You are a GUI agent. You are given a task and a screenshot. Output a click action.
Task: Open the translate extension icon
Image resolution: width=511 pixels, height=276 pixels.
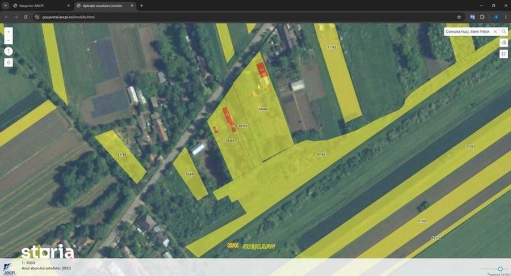[472, 17]
